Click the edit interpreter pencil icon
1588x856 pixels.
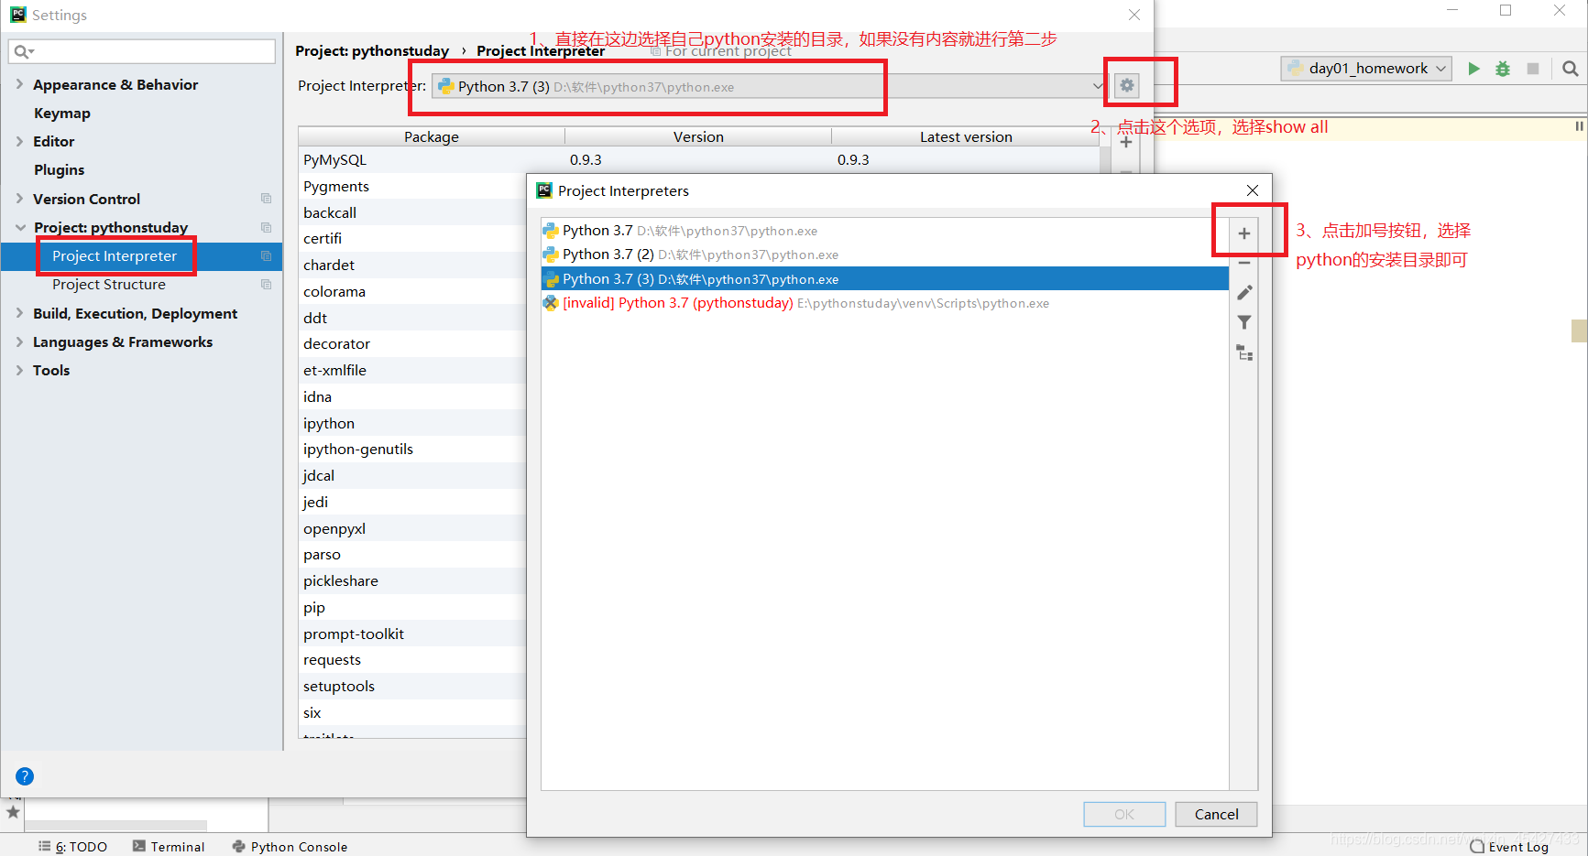pos(1243,293)
